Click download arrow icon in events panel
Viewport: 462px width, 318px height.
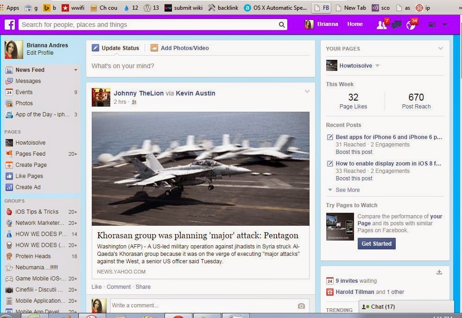(439, 272)
